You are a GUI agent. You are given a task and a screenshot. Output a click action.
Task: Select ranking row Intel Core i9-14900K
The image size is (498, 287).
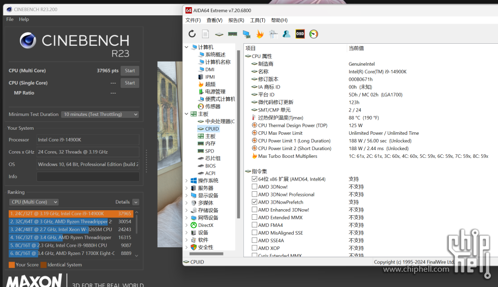click(x=71, y=214)
